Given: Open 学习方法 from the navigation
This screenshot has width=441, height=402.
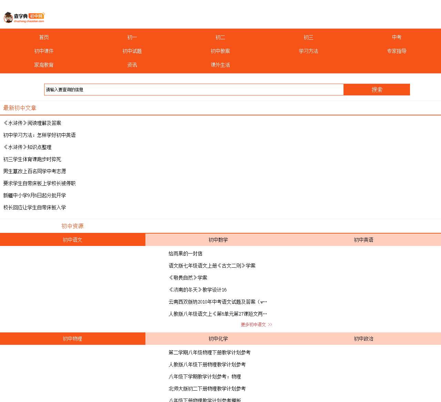Looking at the screenshot, I should tap(308, 51).
